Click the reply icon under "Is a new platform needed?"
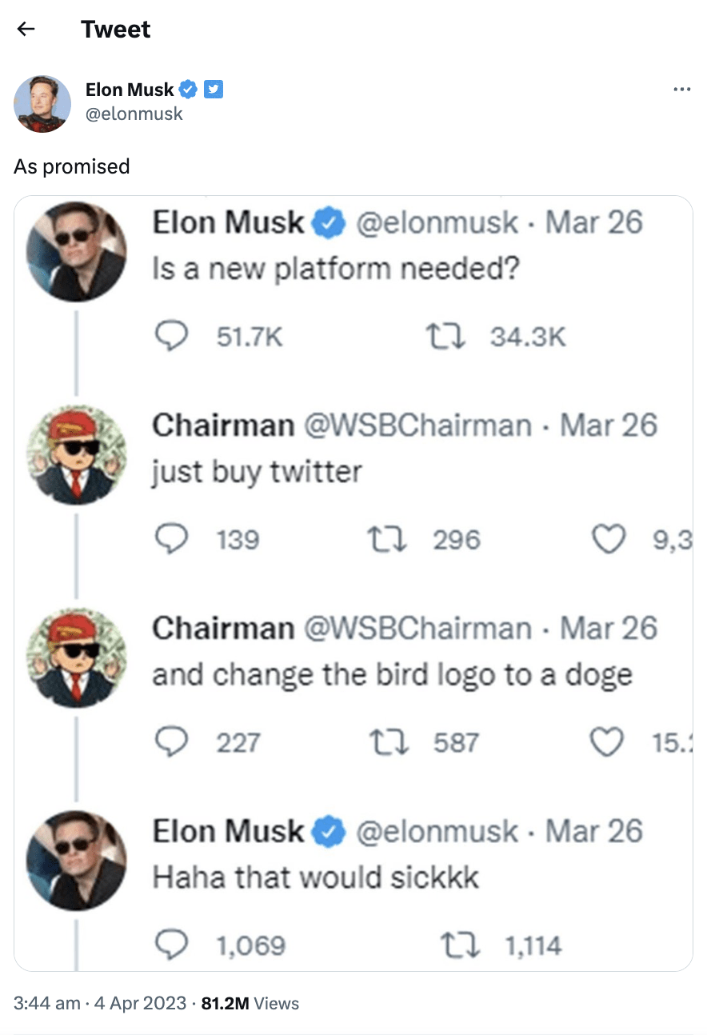Viewport: 707px width, 1035px height. coord(172,337)
